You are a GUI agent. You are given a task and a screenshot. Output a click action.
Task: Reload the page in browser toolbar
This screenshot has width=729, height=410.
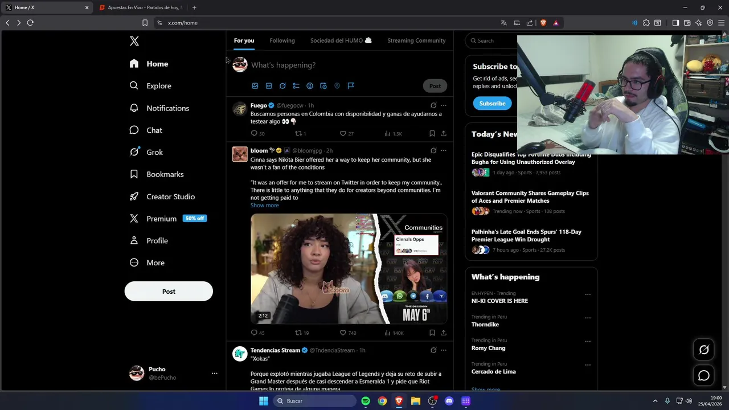click(x=30, y=23)
